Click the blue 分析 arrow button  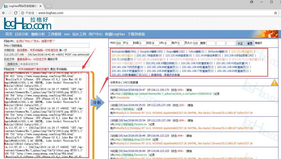click(97, 103)
